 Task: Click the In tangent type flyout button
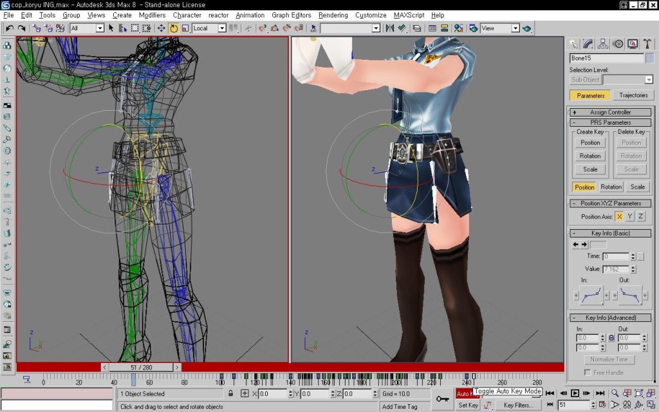pyautogui.click(x=591, y=295)
